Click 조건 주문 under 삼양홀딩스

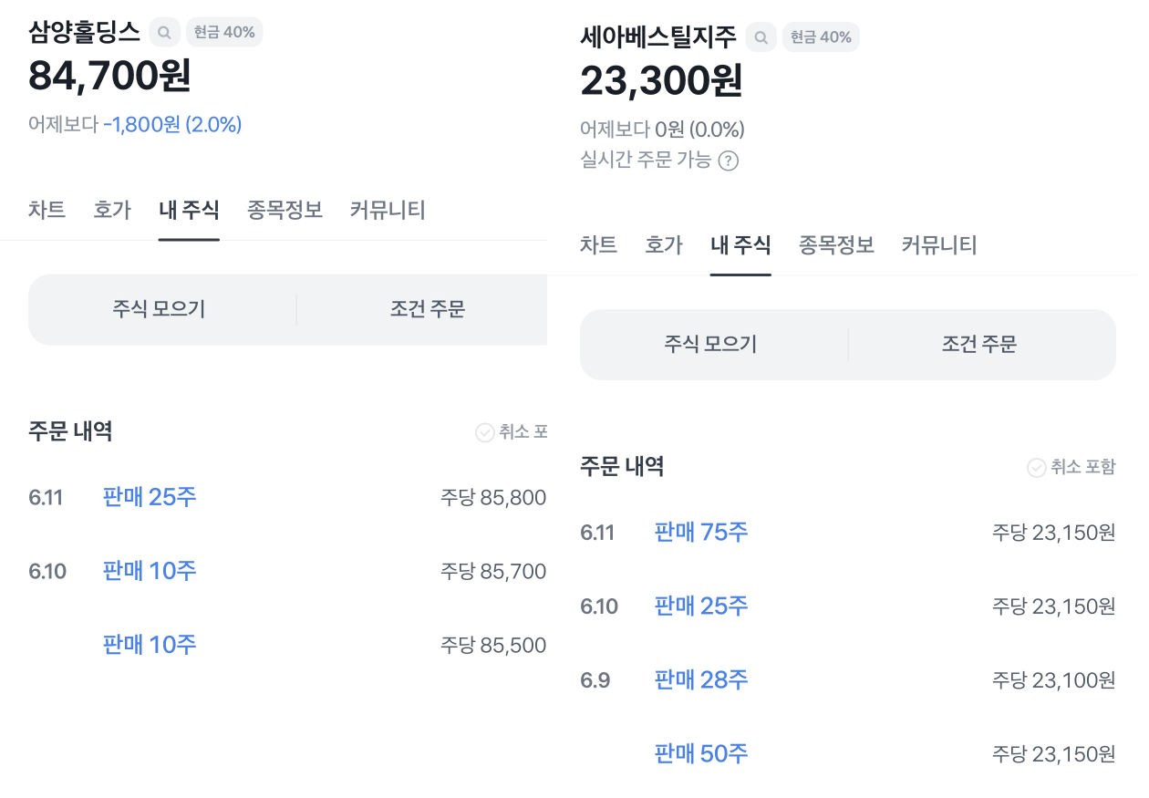pos(428,310)
